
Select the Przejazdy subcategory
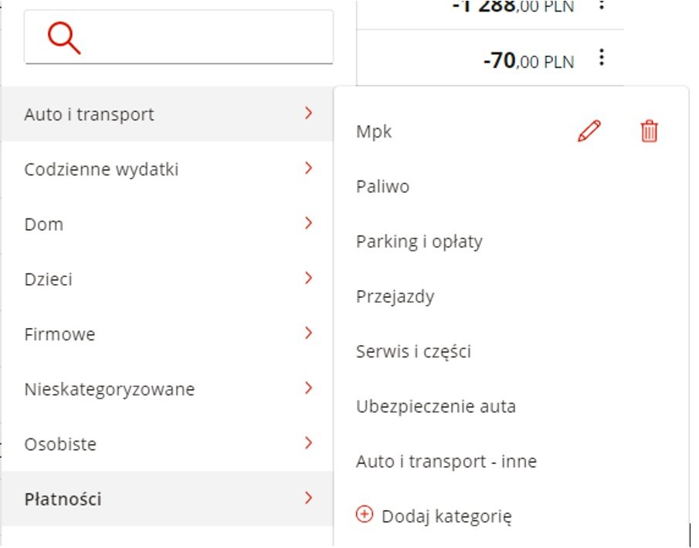coord(395,296)
